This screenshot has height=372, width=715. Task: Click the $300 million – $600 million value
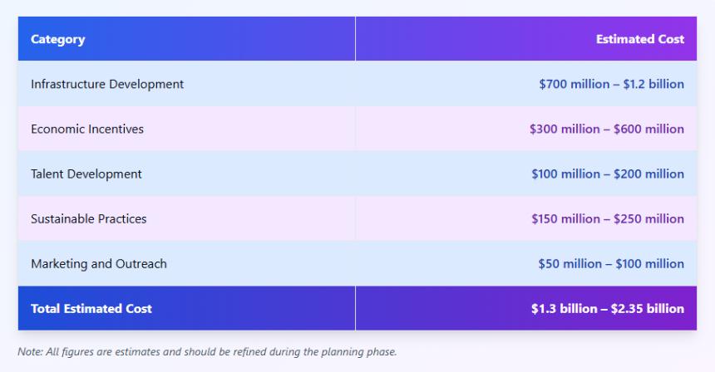tap(606, 129)
